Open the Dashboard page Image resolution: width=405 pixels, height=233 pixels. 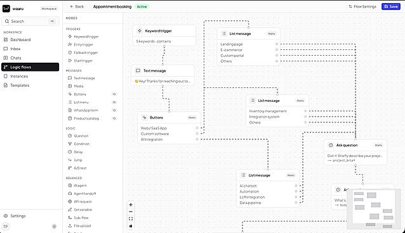pyautogui.click(x=30, y=40)
